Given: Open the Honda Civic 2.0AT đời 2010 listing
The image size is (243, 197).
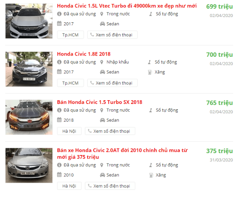Looking at the screenshot, I should pyautogui.click(x=122, y=154).
